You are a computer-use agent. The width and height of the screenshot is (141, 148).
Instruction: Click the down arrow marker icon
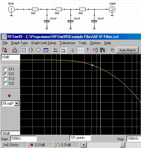click(73, 50)
